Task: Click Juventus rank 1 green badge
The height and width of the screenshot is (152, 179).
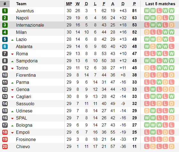Action: 5,11
